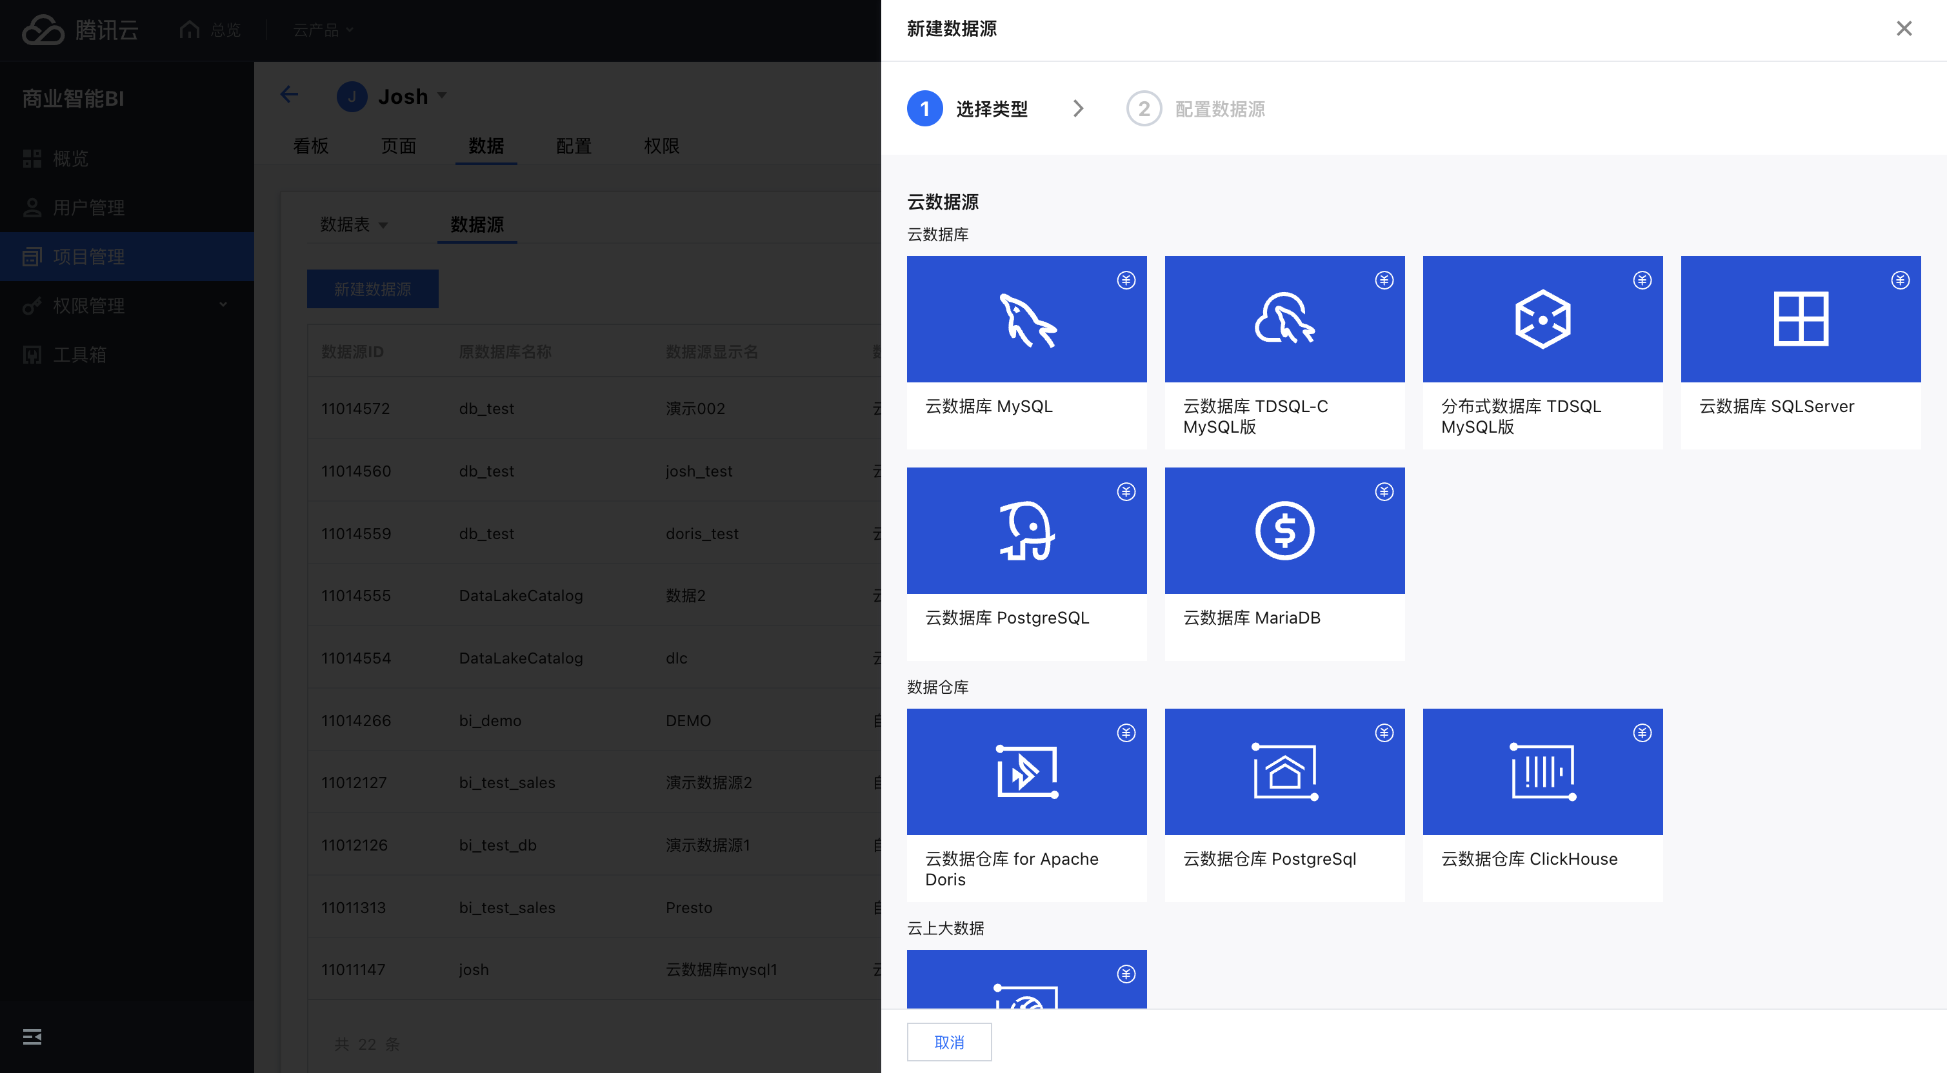The image size is (1947, 1073).
Task: Open the Josh project dropdown
Action: [x=441, y=96]
